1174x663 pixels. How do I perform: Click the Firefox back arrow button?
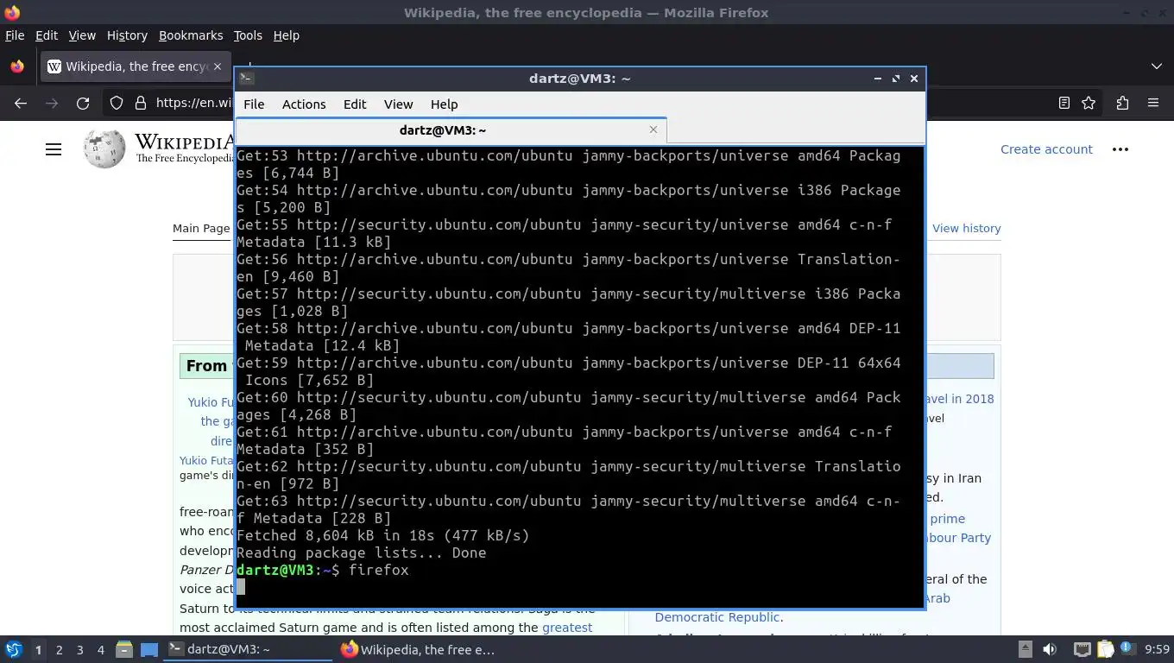click(x=21, y=103)
